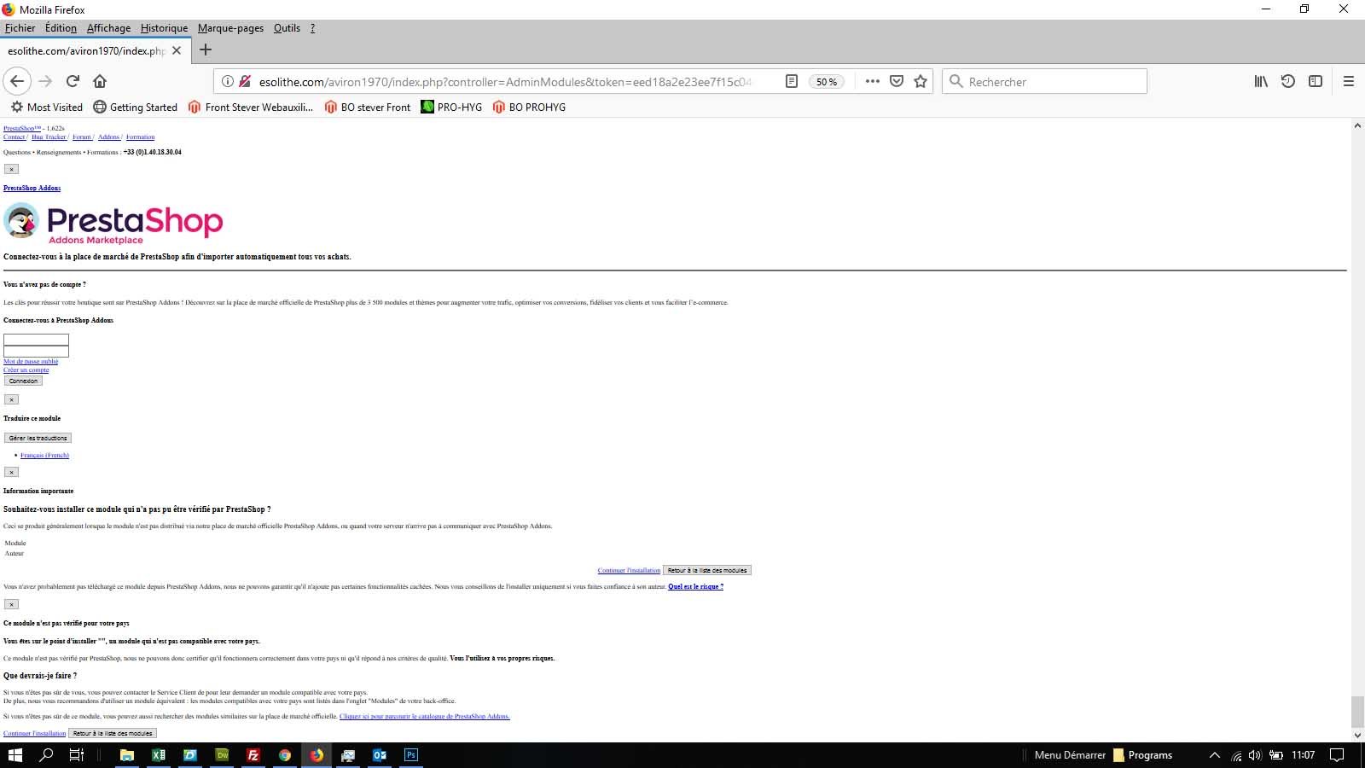Bookmark this page with the star

(x=921, y=81)
